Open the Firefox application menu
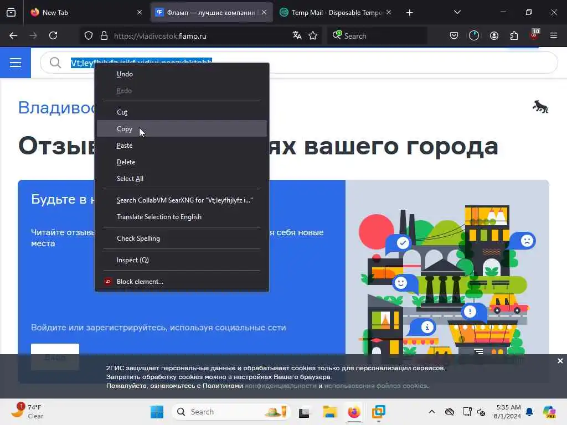Screen dimensions: 567x425 coord(554,36)
